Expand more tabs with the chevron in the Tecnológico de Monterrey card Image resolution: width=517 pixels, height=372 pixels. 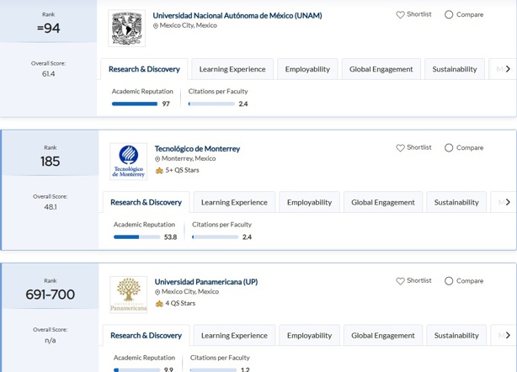(508, 202)
